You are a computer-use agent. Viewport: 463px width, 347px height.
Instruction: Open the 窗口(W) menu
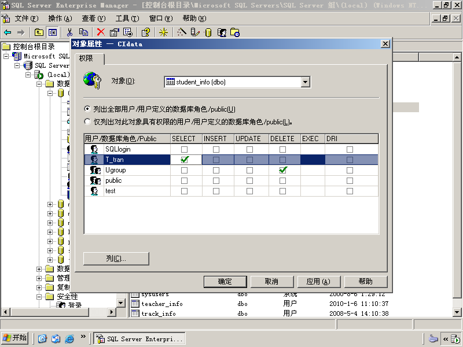(x=161, y=19)
